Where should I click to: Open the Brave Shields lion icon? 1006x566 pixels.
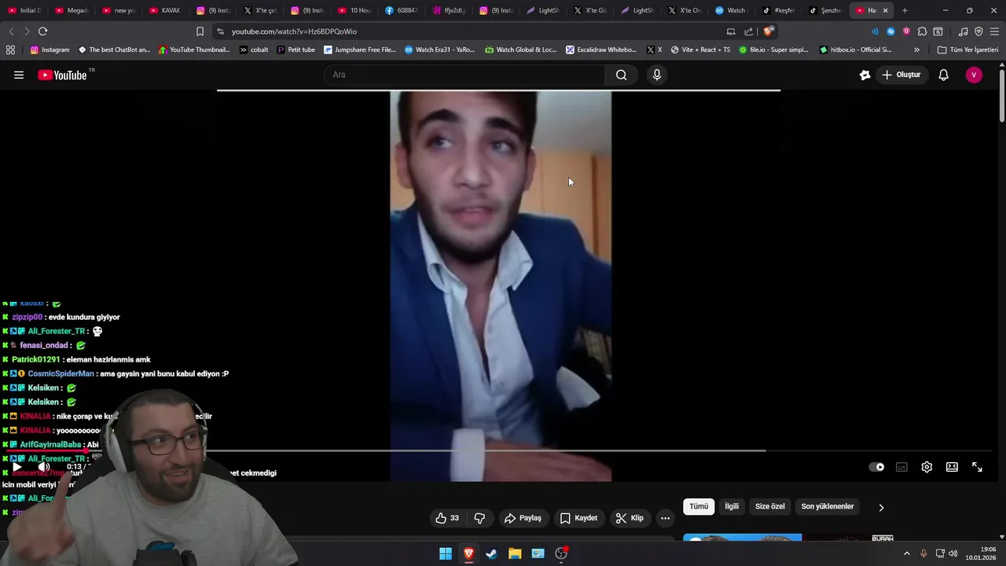769,31
